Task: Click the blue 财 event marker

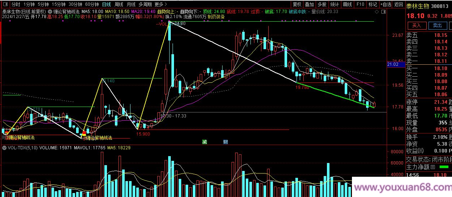Action: (x=225, y=142)
